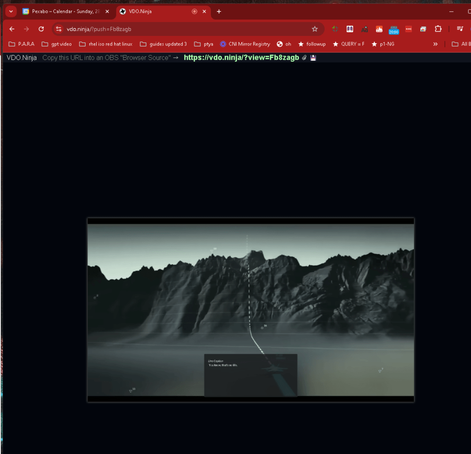
Task: Close the Pexabo Calendar tab
Action: click(107, 12)
